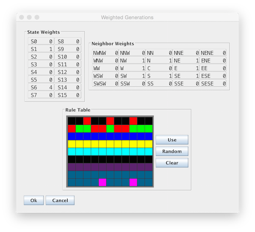Select the S7 weight field

(x=41, y=95)
